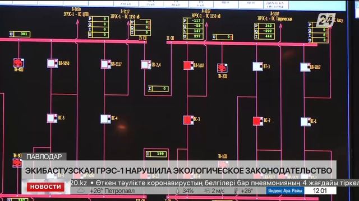The width and height of the screenshot is (359, 201).
Task: Click the НОВОСТИ red badge
Action: tap(45, 187)
